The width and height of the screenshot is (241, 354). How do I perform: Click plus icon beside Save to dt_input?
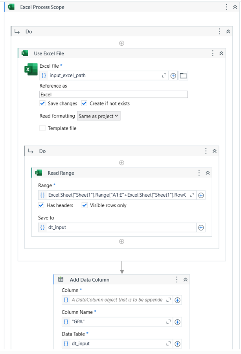pos(201,228)
